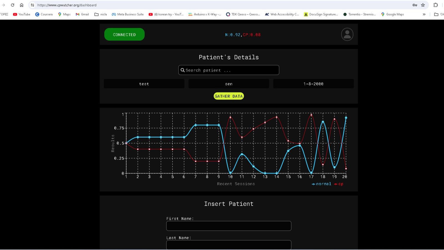Click the browser reload icon
This screenshot has height=250, width=444.
click(x=12, y=5)
